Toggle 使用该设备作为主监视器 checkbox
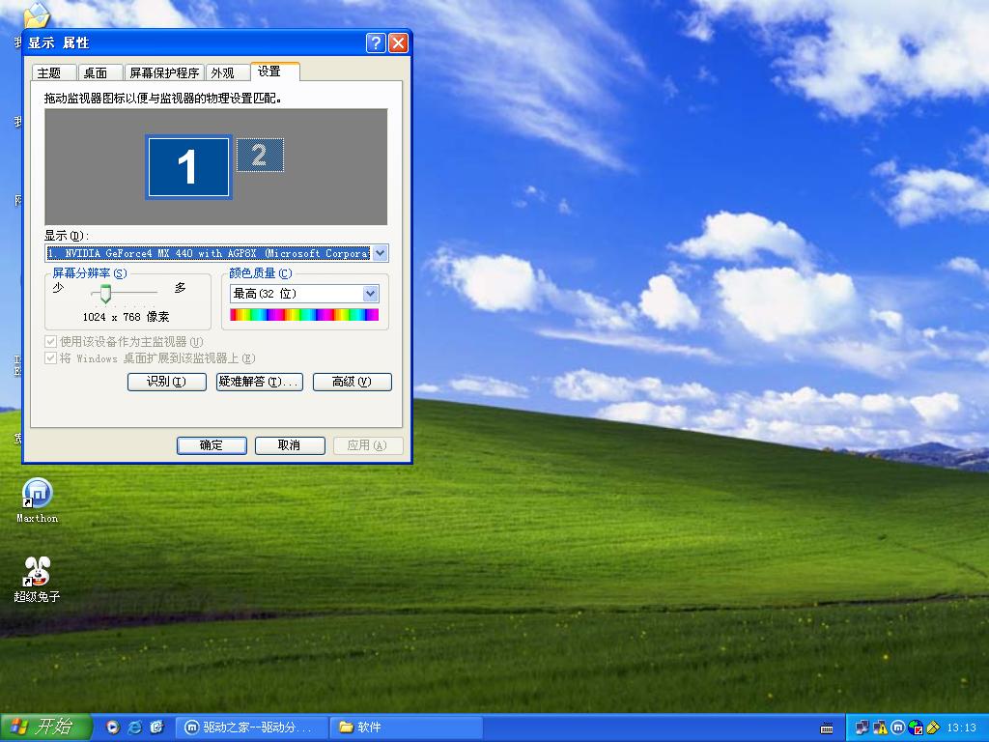Screen dimensions: 989x742 pyautogui.click(x=51, y=342)
